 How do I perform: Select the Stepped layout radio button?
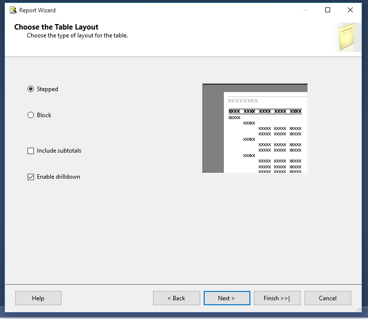pyautogui.click(x=31, y=89)
